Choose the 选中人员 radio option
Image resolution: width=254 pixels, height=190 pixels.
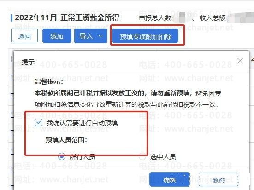pos(142,156)
